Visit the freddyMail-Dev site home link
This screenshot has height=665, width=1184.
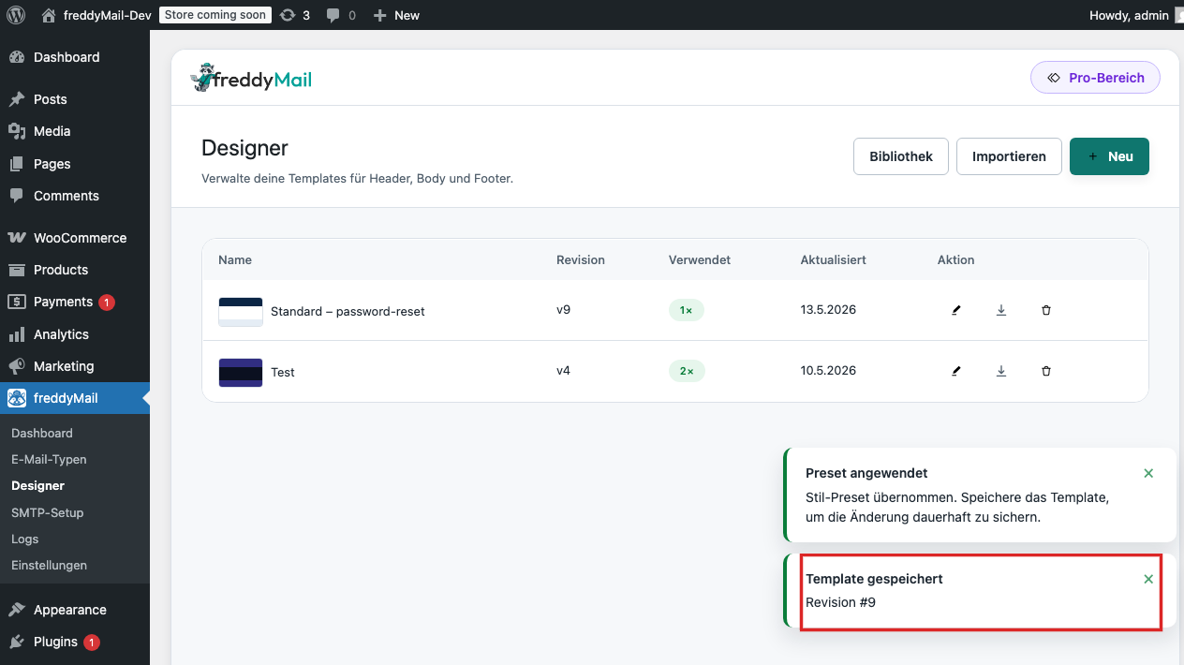pyautogui.click(x=96, y=15)
